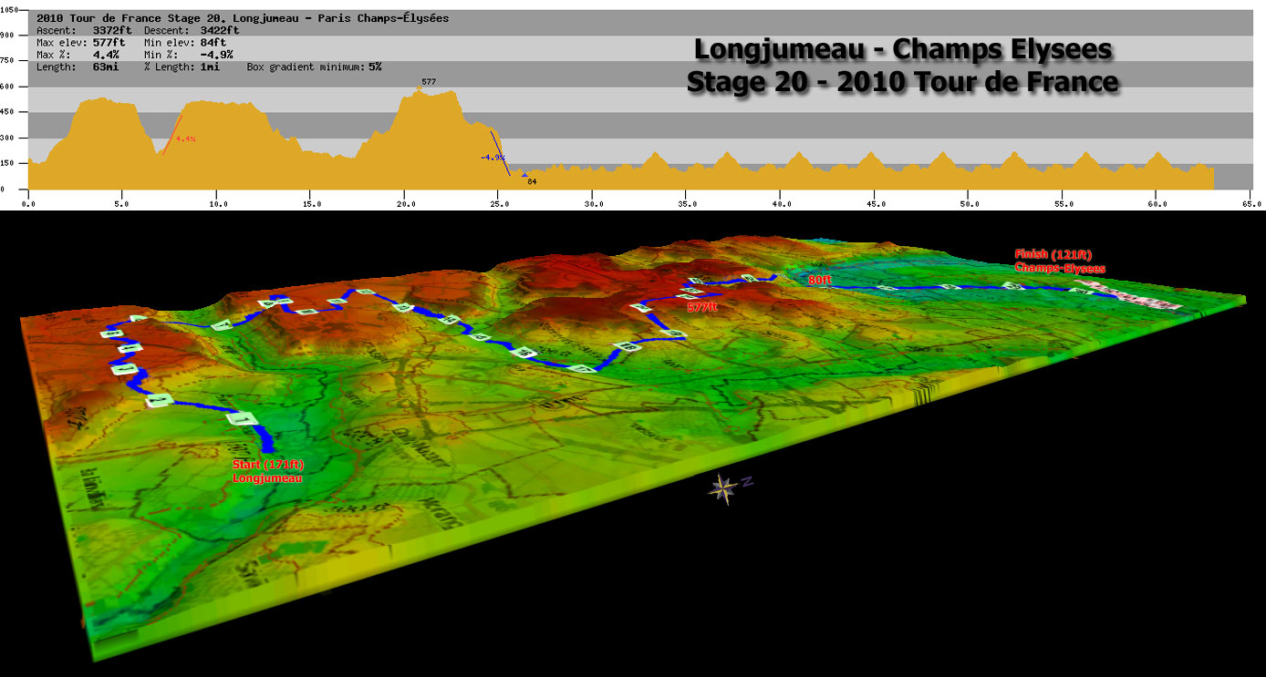This screenshot has width=1266, height=677.
Task: Click the 577 peak label on the profile
Action: pyautogui.click(x=429, y=82)
